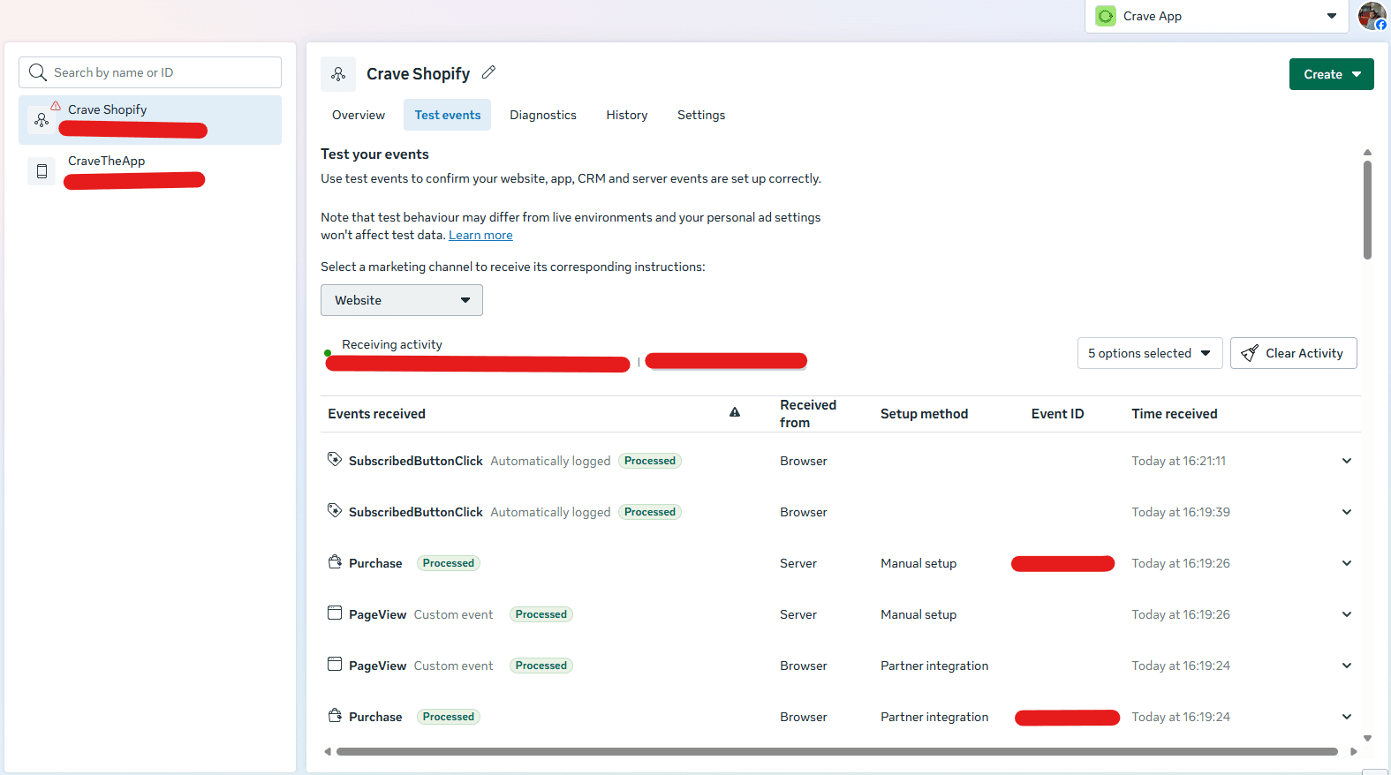
Task: Expand the Server Purchase row at 16:19:26
Action: (x=1347, y=563)
